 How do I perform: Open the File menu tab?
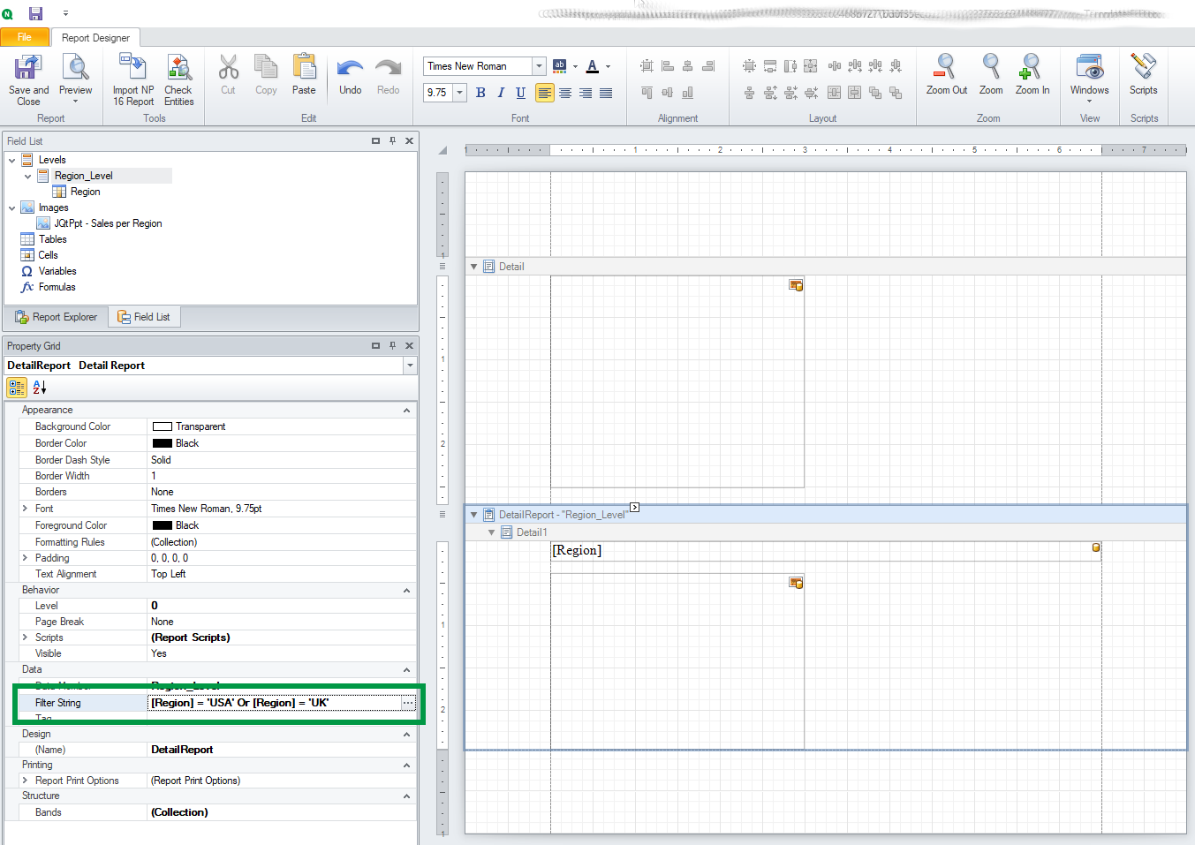(25, 37)
